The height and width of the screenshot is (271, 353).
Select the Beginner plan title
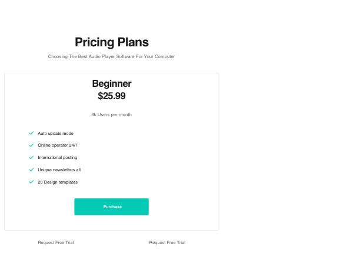coord(112,83)
